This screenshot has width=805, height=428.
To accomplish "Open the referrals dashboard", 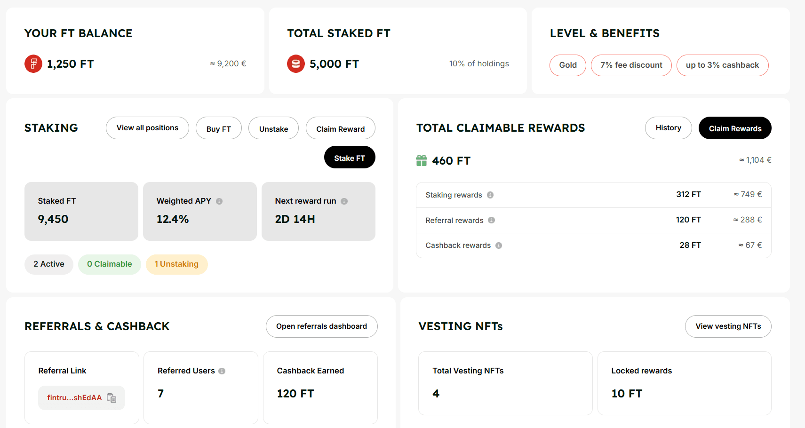I will (x=321, y=326).
